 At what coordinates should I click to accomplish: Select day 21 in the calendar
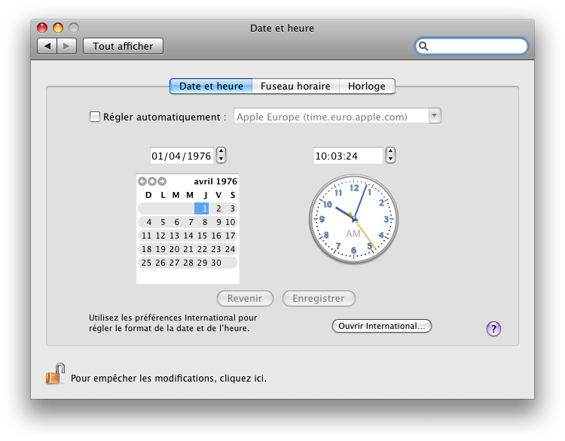188,249
